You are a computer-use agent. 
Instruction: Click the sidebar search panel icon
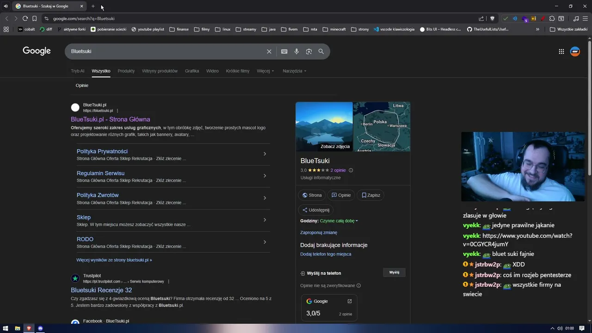coord(561,18)
